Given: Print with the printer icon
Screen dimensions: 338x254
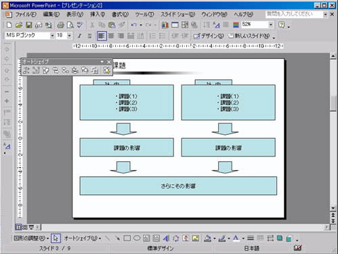Looking at the screenshot, I should (x=60, y=25).
